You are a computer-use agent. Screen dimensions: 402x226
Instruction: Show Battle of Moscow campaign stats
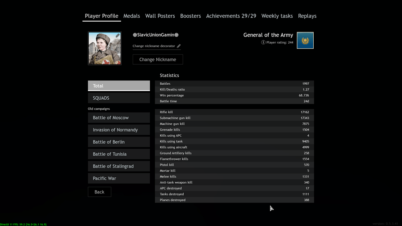click(119, 118)
